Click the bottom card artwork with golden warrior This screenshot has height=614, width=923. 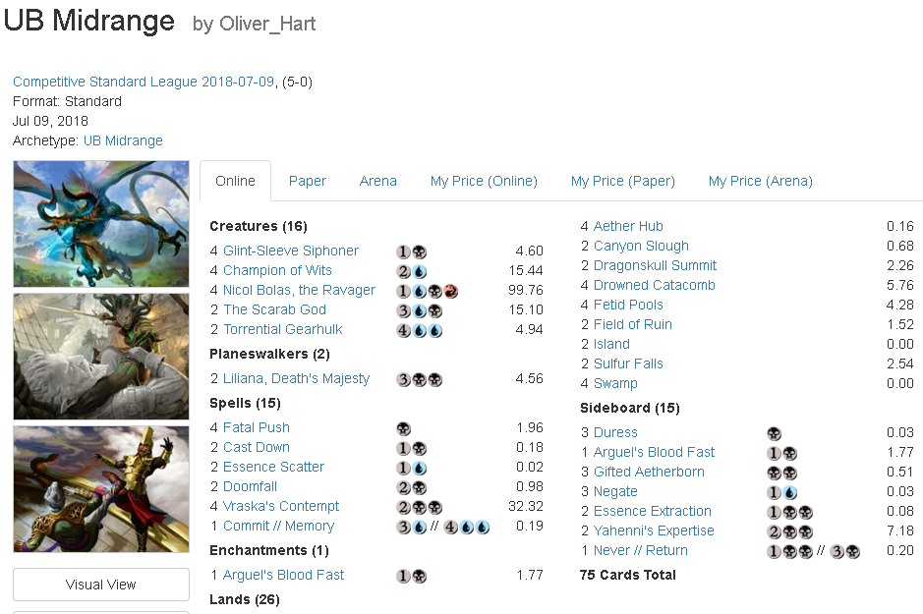101,488
